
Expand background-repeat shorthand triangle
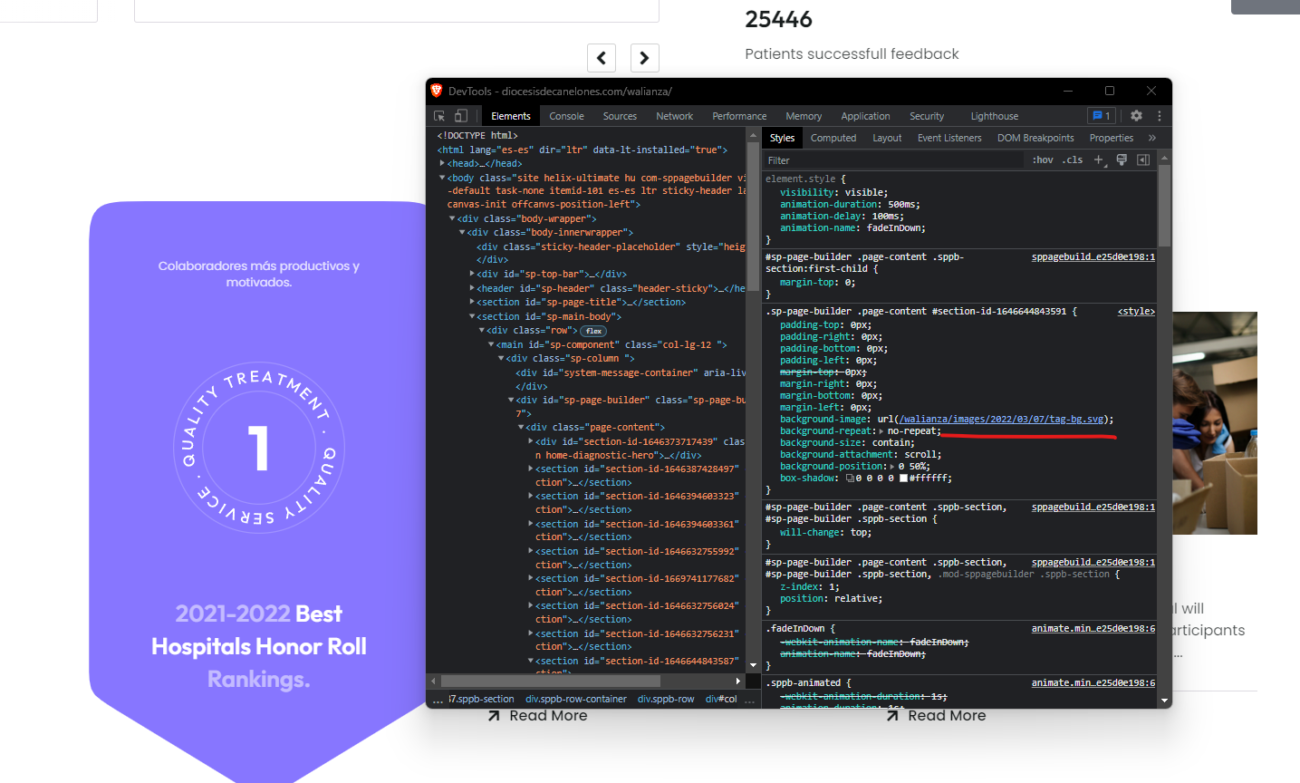(x=881, y=431)
